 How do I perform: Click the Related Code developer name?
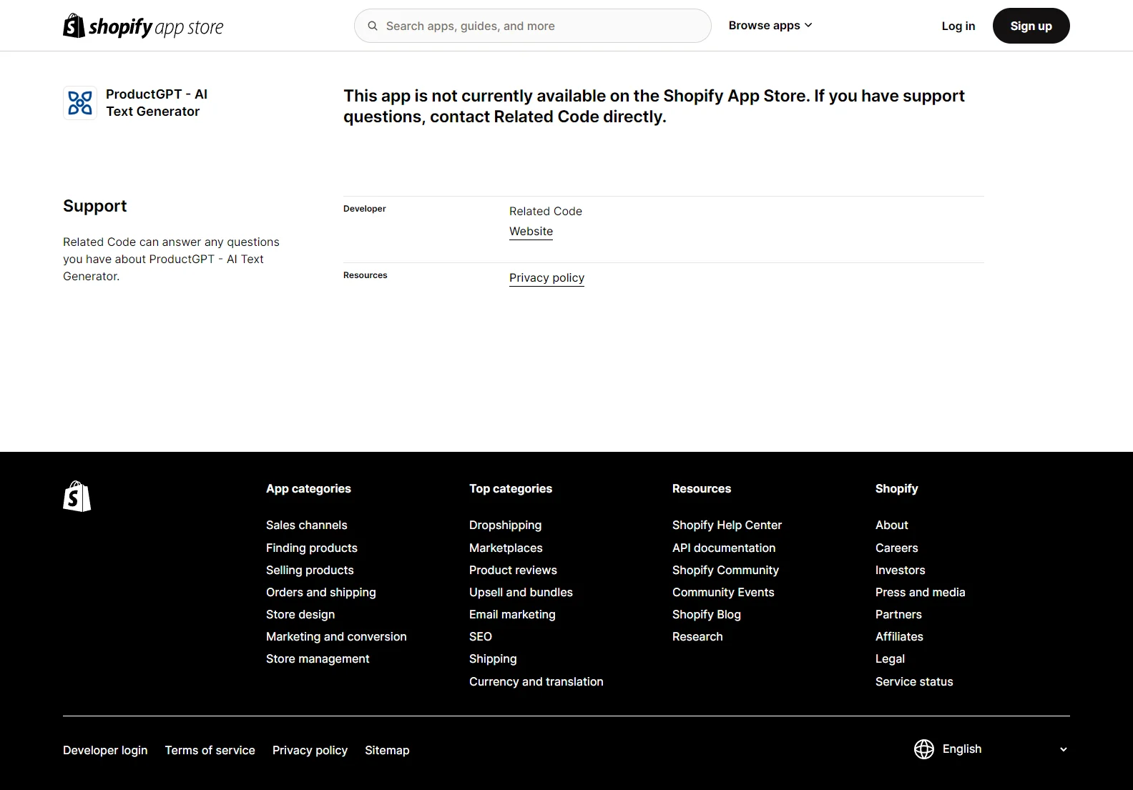546,212
